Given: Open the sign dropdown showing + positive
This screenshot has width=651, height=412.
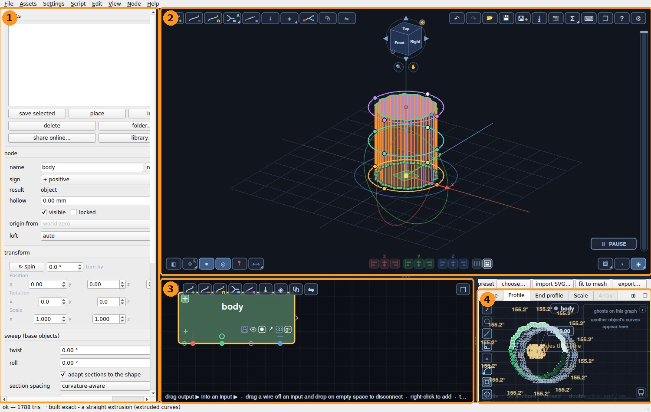Looking at the screenshot, I should (x=95, y=180).
